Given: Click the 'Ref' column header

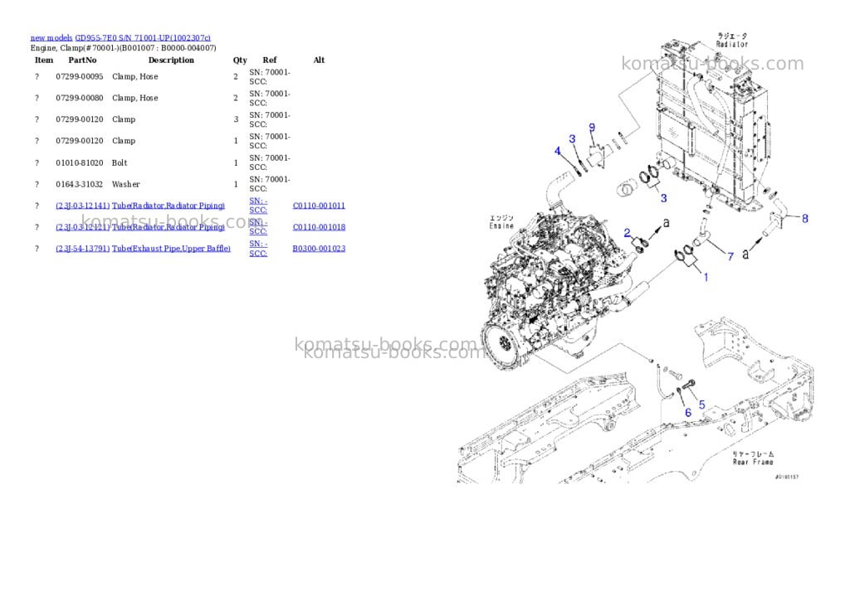Looking at the screenshot, I should tap(270, 60).
